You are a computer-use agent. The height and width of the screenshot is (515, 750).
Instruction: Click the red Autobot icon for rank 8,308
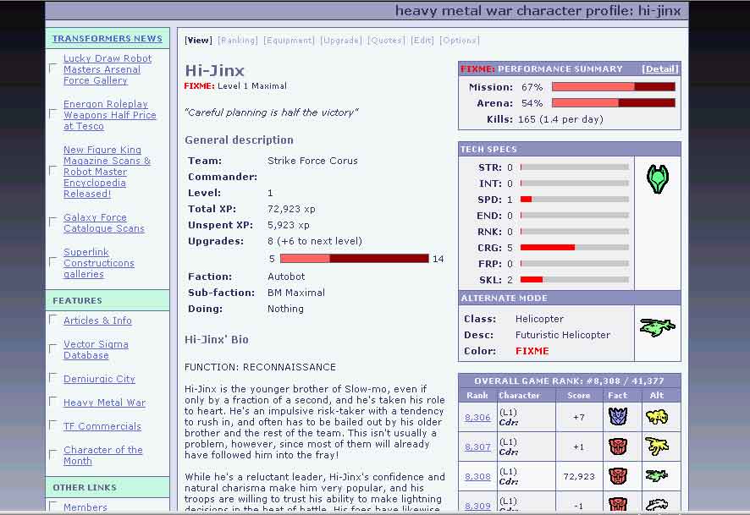point(618,476)
